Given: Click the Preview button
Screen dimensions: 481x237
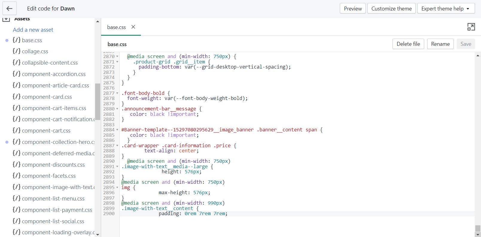Looking at the screenshot, I should click(x=353, y=9).
